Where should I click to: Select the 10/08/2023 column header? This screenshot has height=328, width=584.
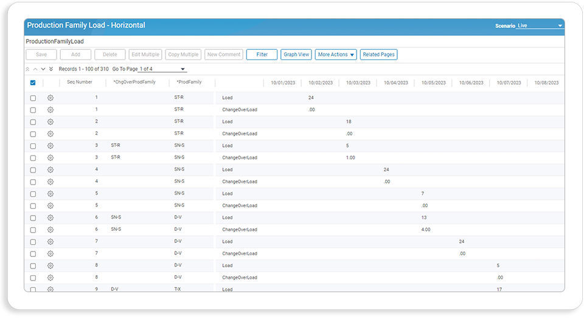(x=546, y=83)
